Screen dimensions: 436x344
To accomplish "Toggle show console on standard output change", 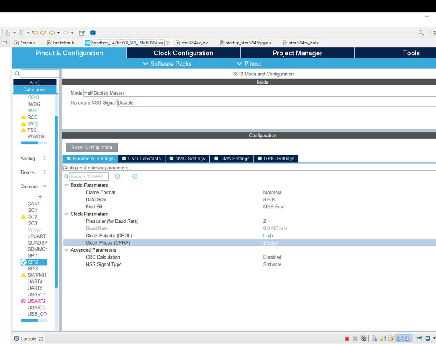I will [x=400, y=338].
